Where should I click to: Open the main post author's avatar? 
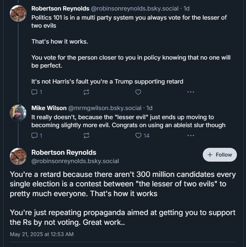point(18,157)
